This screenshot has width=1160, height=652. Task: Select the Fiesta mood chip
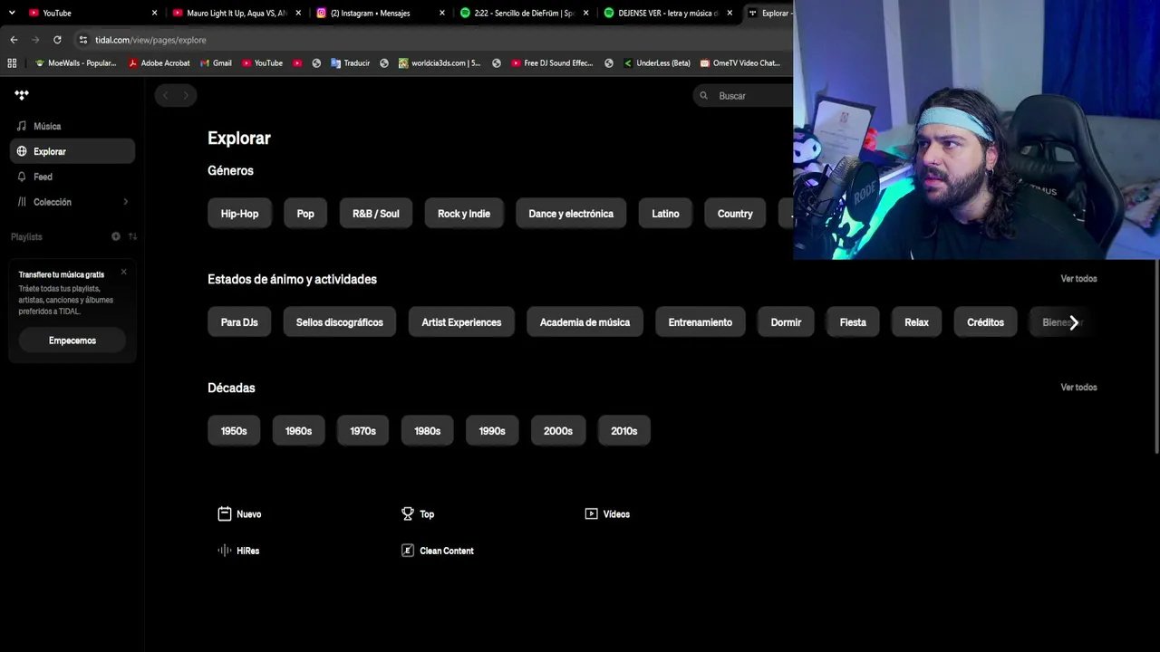coord(853,322)
